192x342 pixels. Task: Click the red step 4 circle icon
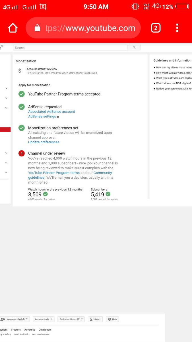tap(22, 153)
